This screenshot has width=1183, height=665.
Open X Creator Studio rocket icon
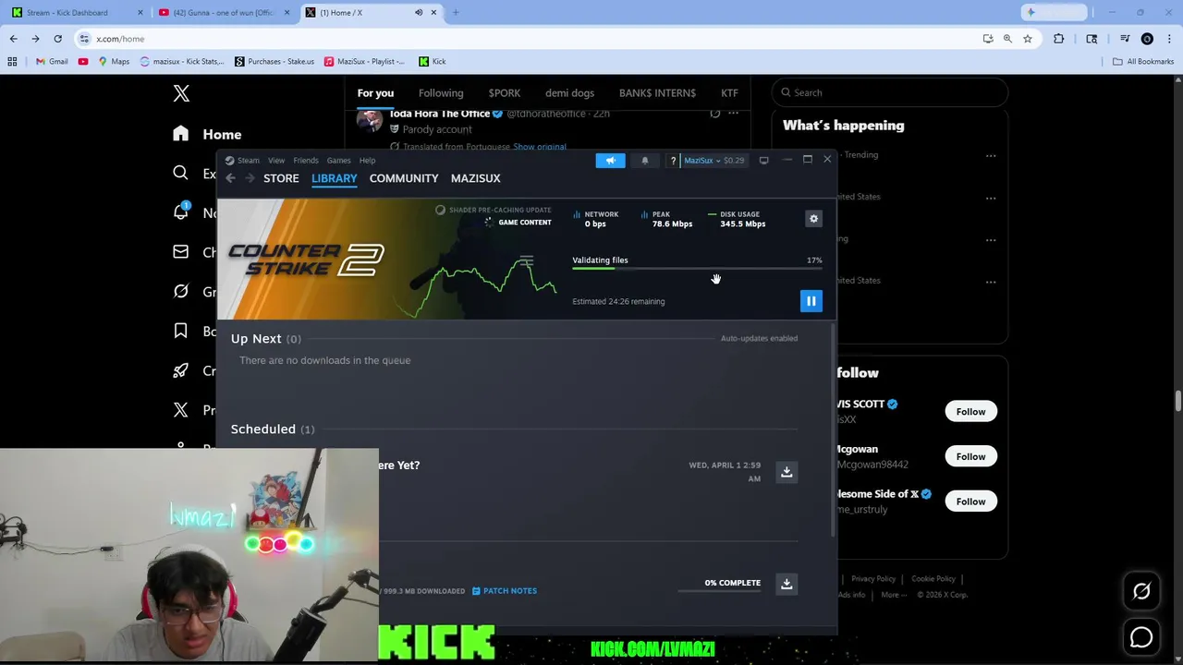coord(181,370)
